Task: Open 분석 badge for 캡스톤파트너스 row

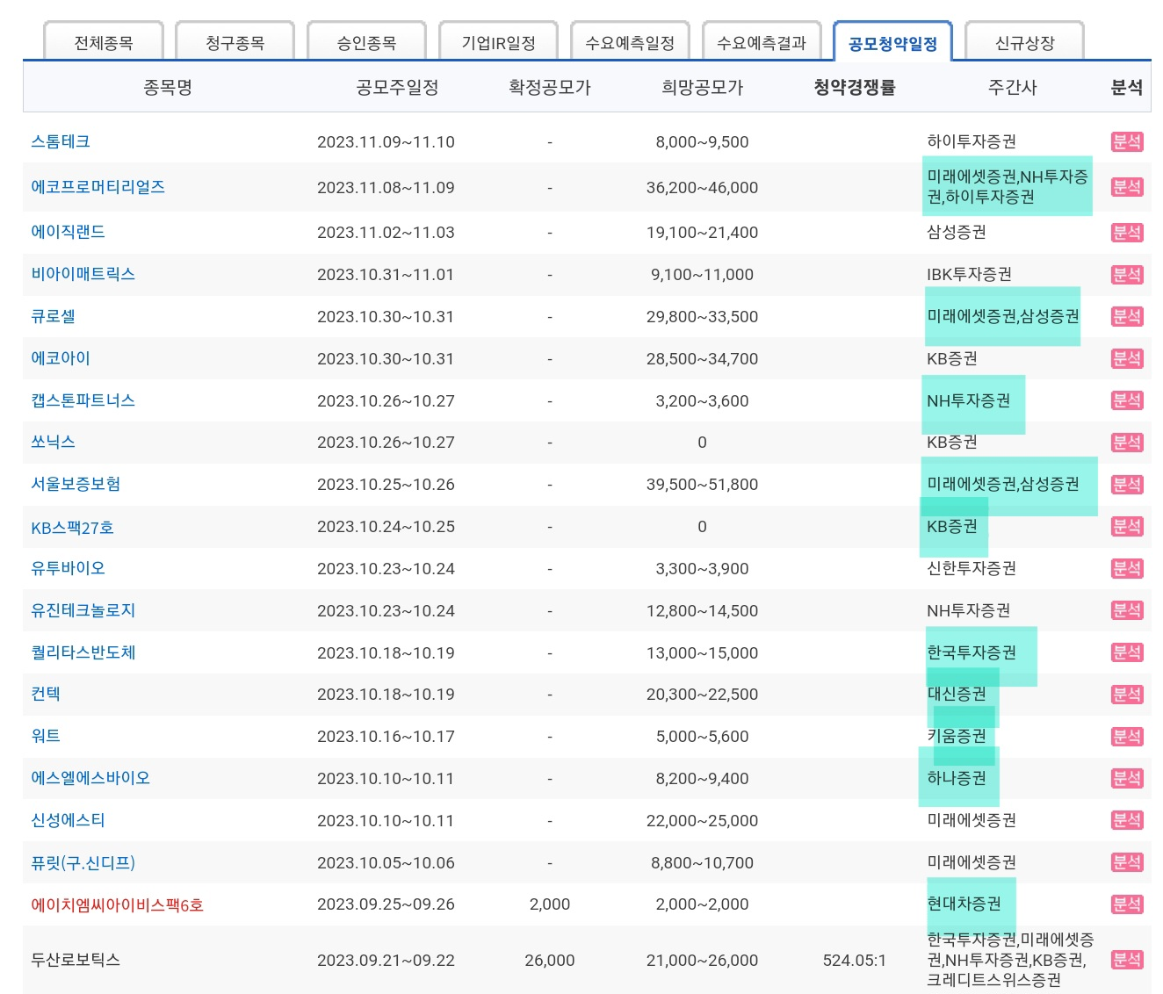Action: click(1127, 400)
